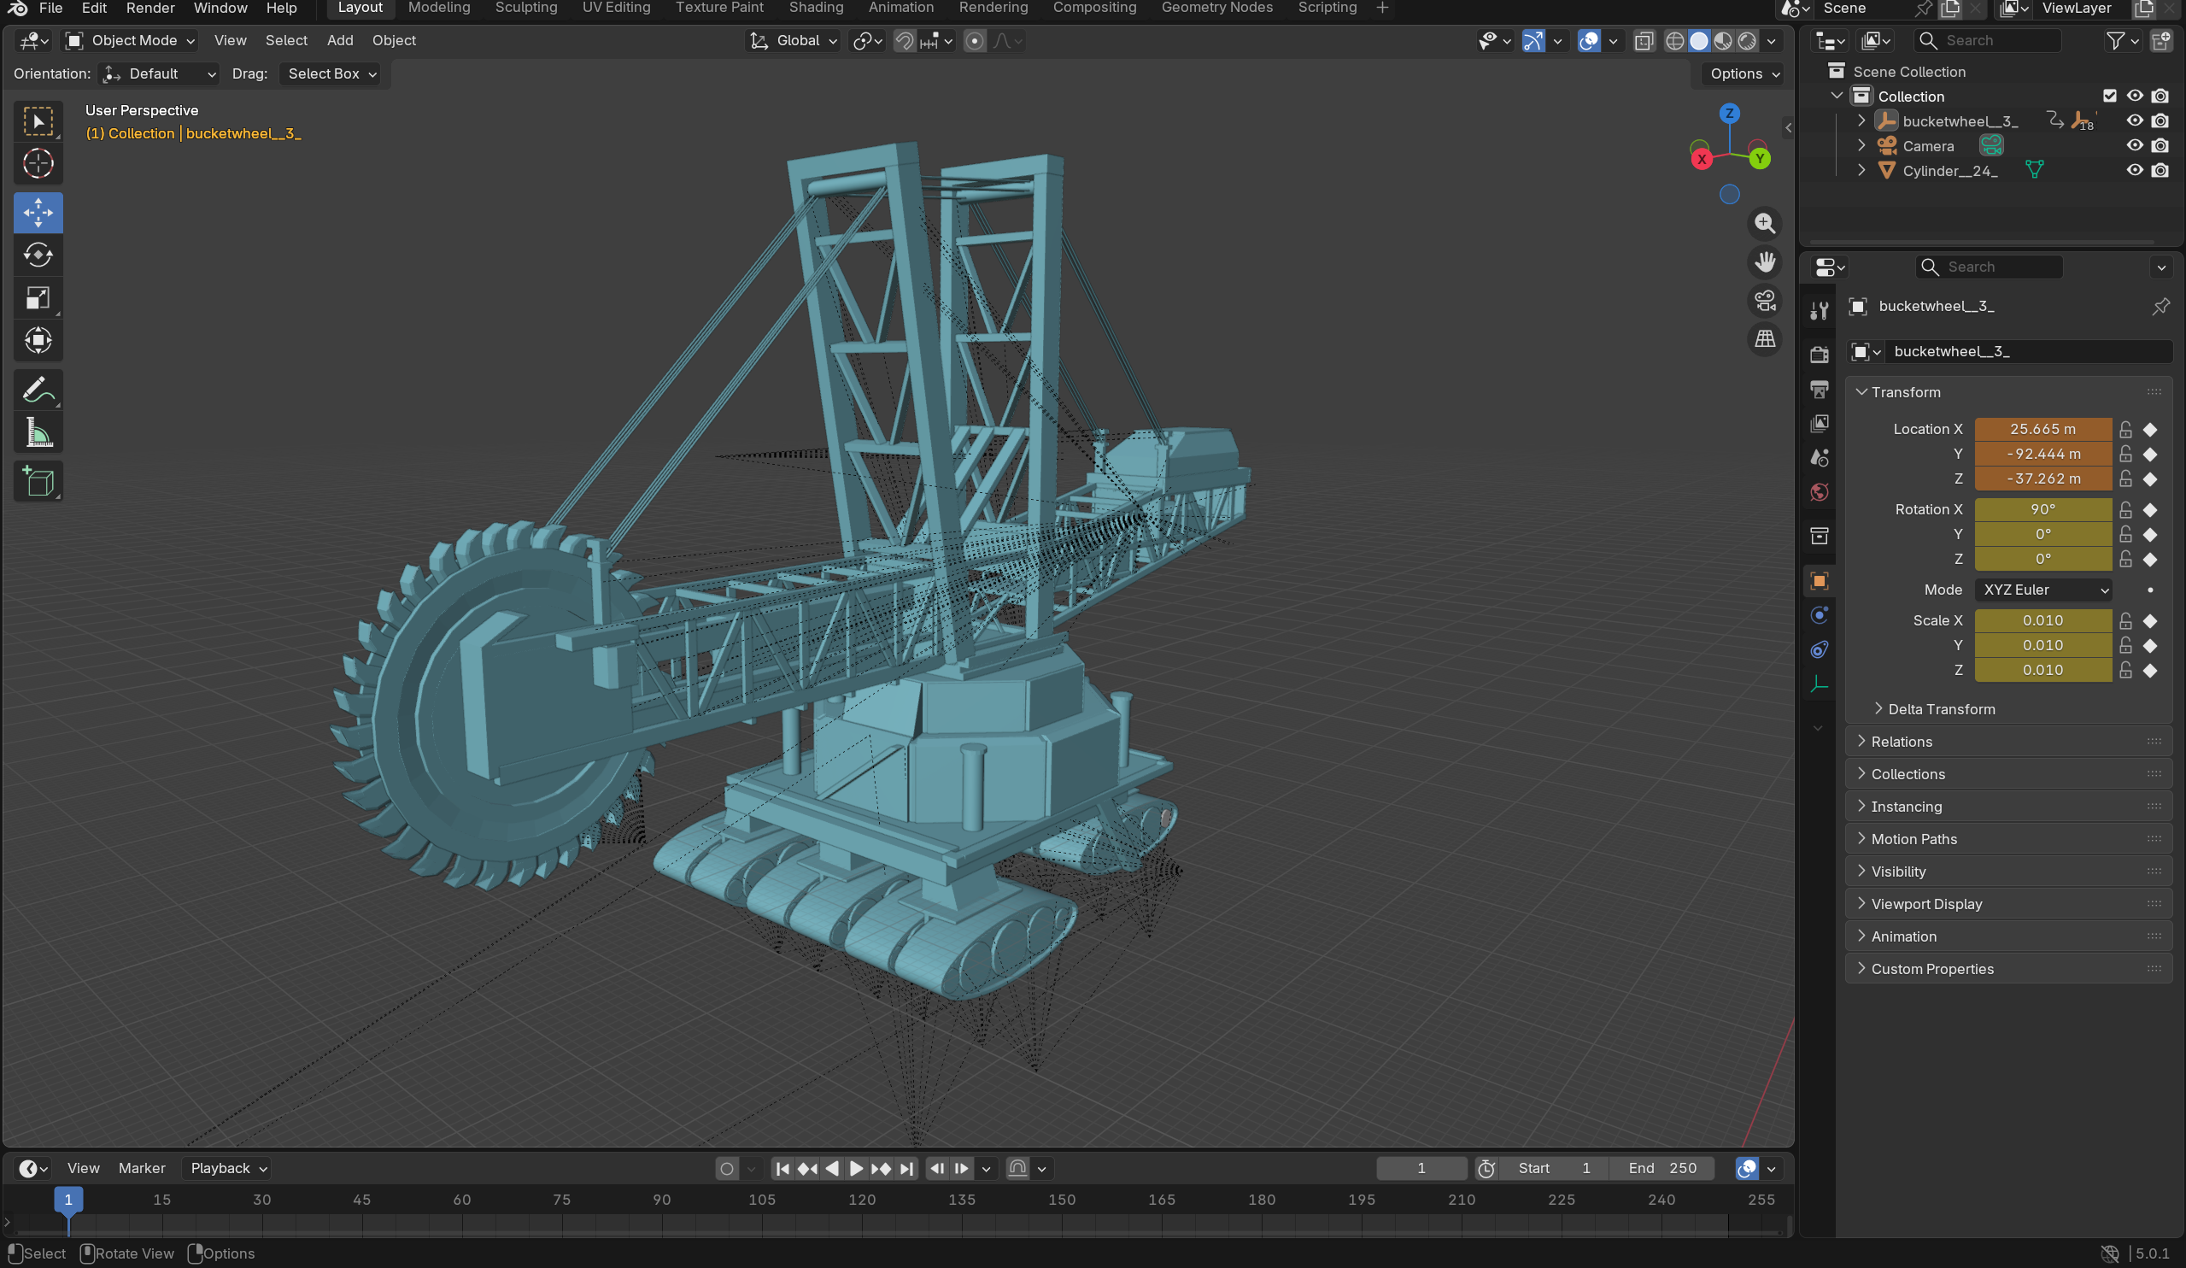Select the Add Cube tool
Image resolution: width=2186 pixels, height=1268 pixels.
pos(38,481)
